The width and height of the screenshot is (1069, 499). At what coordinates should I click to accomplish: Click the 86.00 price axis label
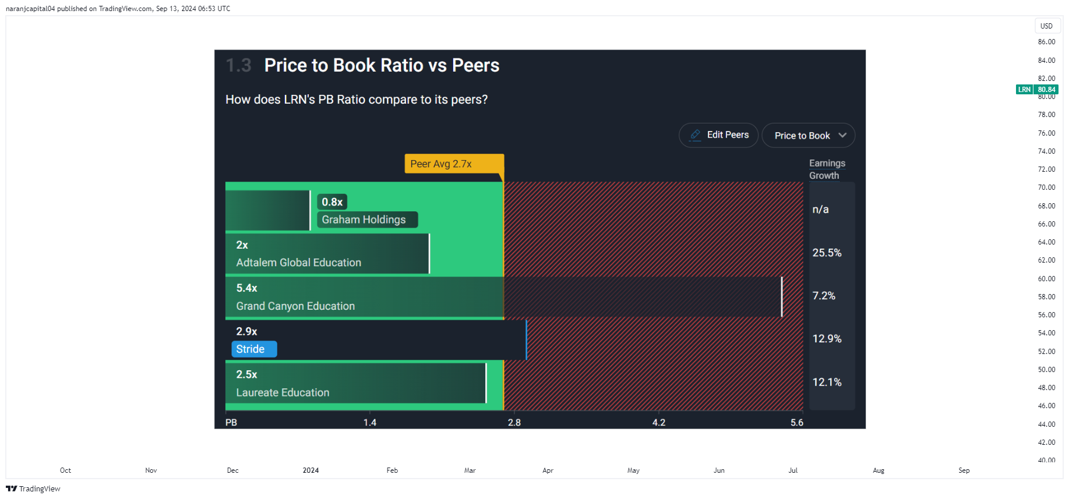coord(1046,42)
